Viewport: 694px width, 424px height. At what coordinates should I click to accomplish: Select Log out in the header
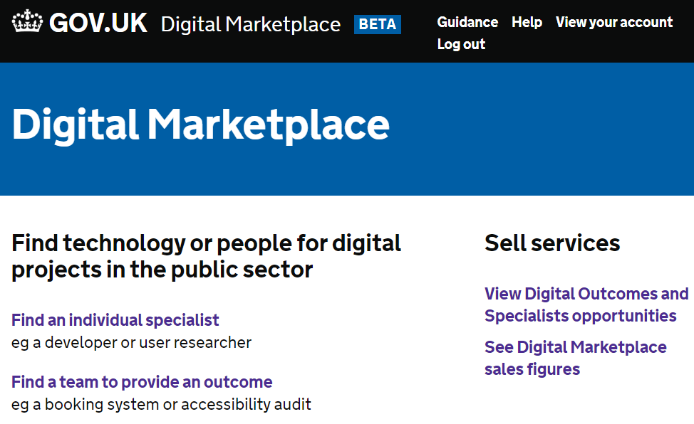pyautogui.click(x=461, y=44)
